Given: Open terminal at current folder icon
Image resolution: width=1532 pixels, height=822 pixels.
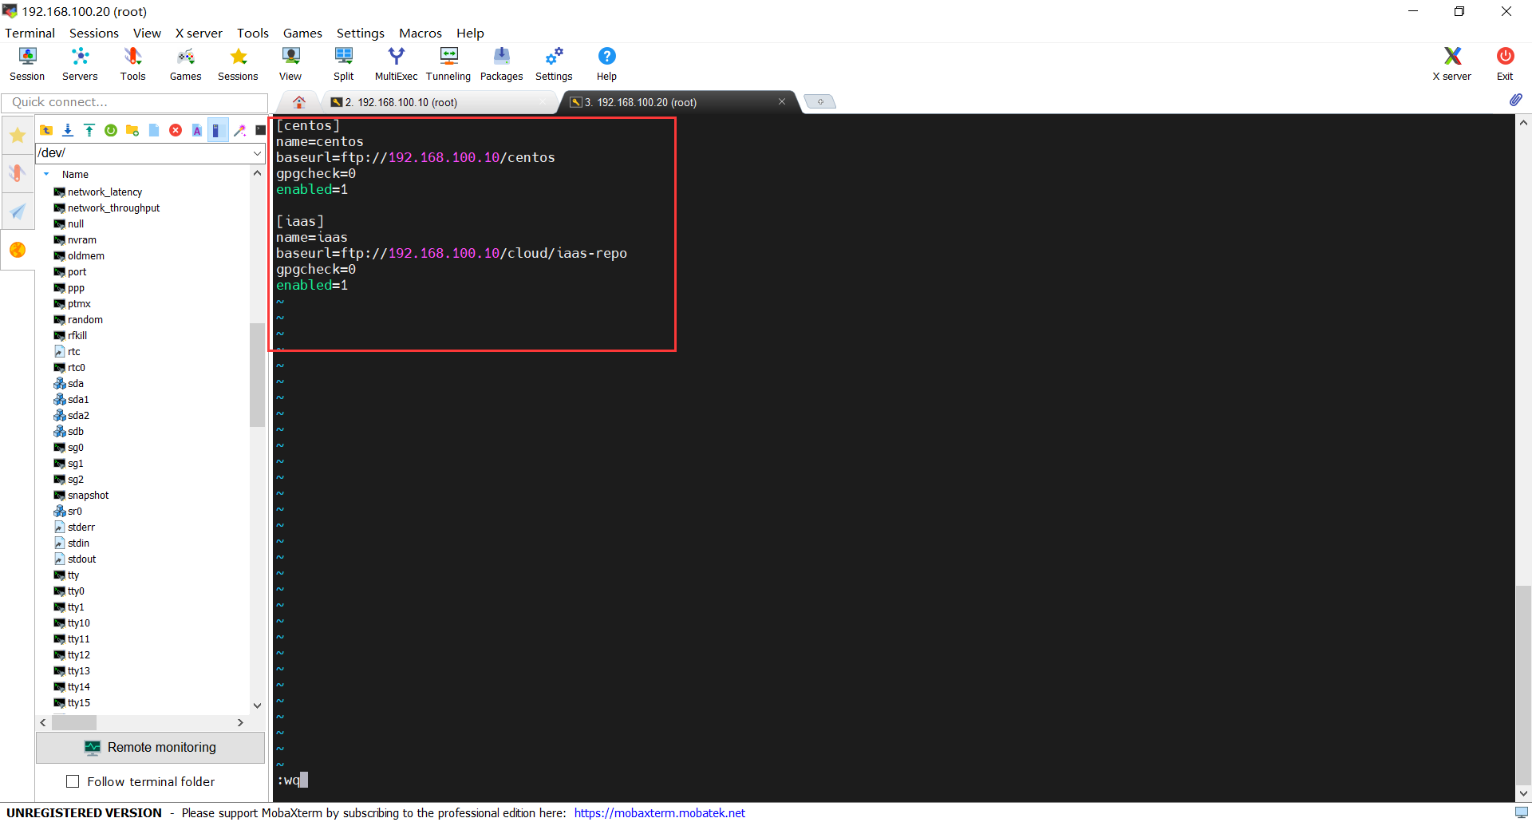Looking at the screenshot, I should coord(260,130).
